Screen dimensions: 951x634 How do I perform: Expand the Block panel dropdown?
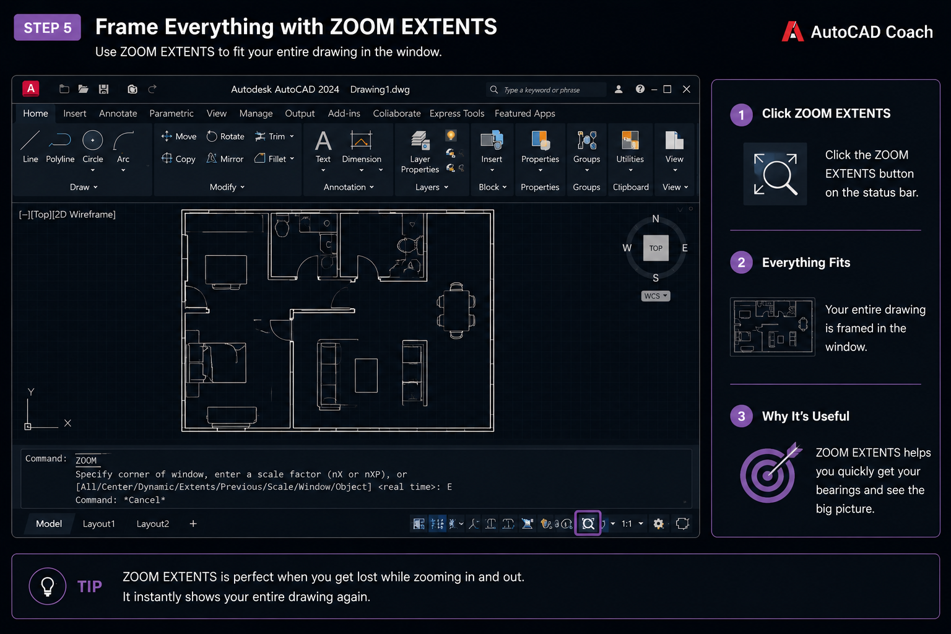point(493,187)
